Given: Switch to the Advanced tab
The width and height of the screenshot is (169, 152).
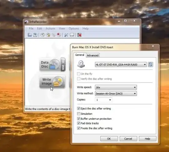Looking at the screenshot, I should tap(93, 55).
